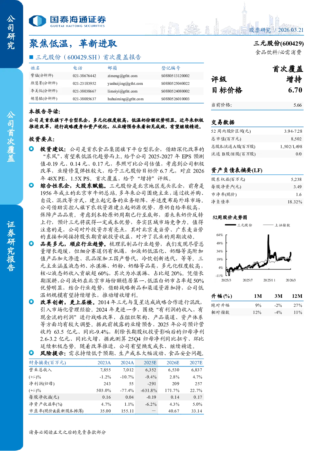Click 2023A revenue value 7,855
Screen dimensions: 319x451
click(105, 370)
